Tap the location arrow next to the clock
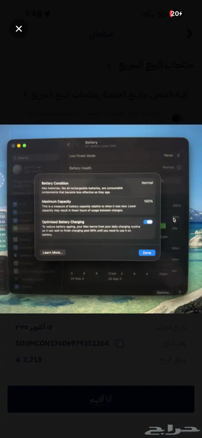 [x=47, y=14]
